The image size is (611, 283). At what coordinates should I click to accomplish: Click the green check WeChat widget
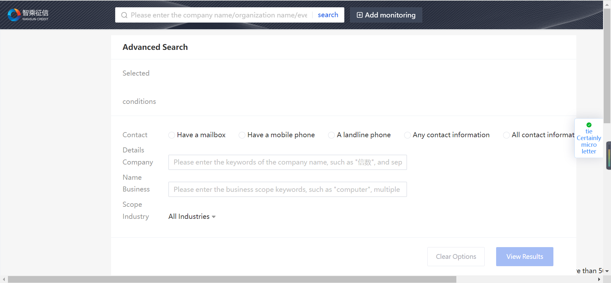pyautogui.click(x=589, y=138)
